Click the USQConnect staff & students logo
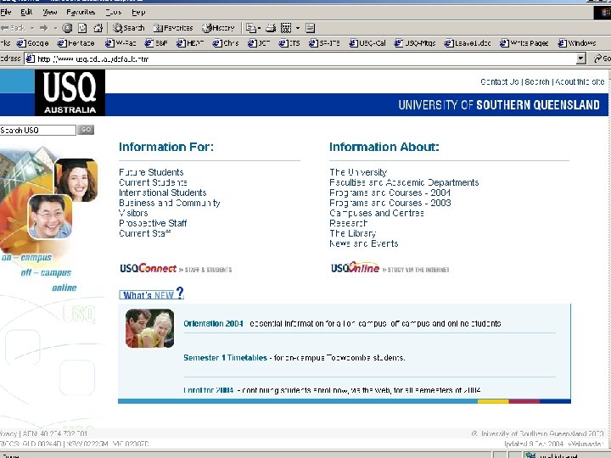This screenshot has height=458, width=611. click(x=176, y=268)
